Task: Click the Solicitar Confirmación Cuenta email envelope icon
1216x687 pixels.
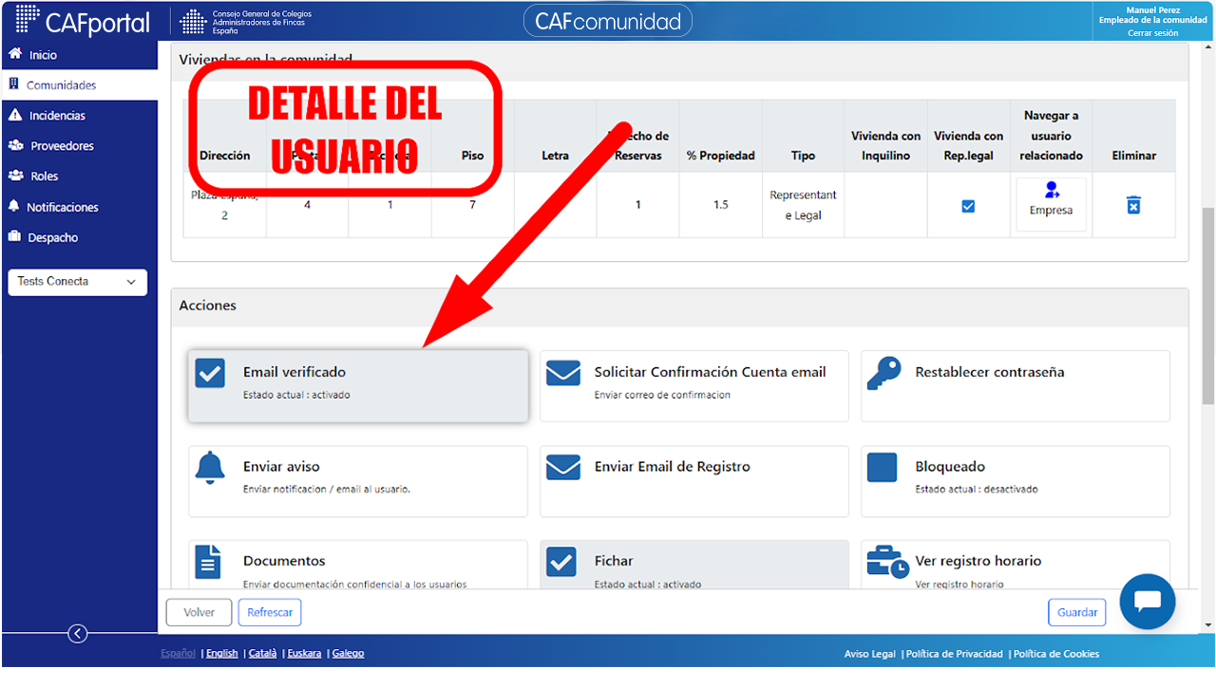Action: coord(563,373)
